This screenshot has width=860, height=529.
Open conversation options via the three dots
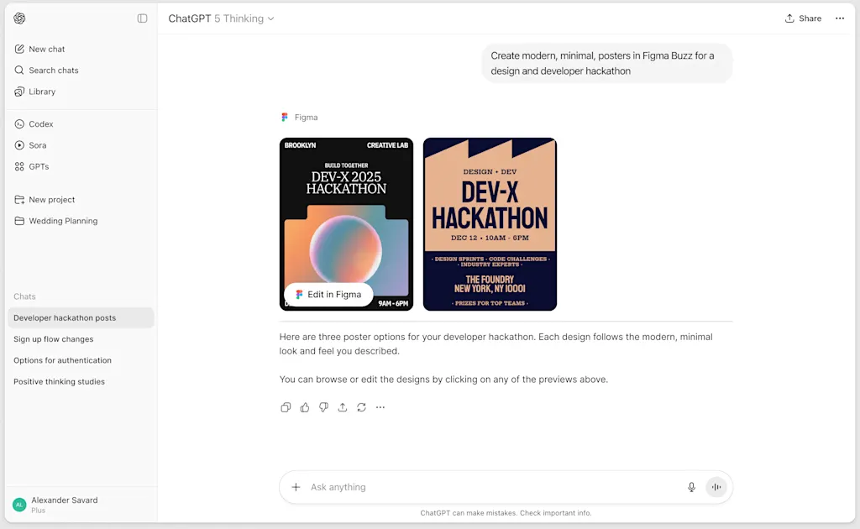[x=840, y=18]
